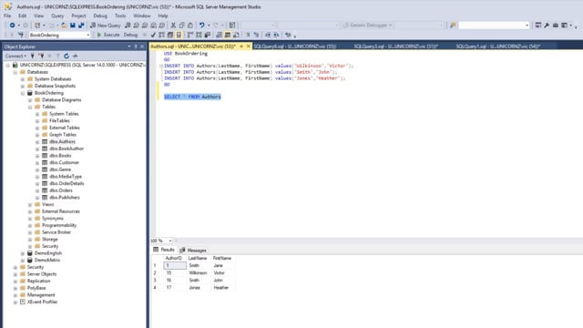Screen dimensions: 583x328
Task: Open the Debug menu
Action: point(100,15)
